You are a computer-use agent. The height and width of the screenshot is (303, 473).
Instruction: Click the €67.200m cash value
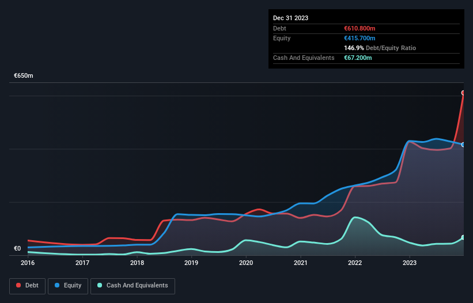[358, 58]
